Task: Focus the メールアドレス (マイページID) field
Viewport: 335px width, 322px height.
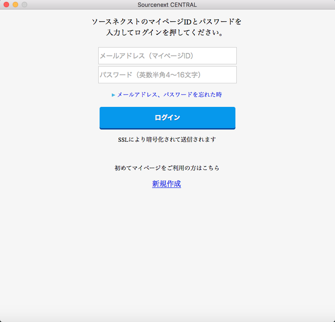Action: (167, 56)
